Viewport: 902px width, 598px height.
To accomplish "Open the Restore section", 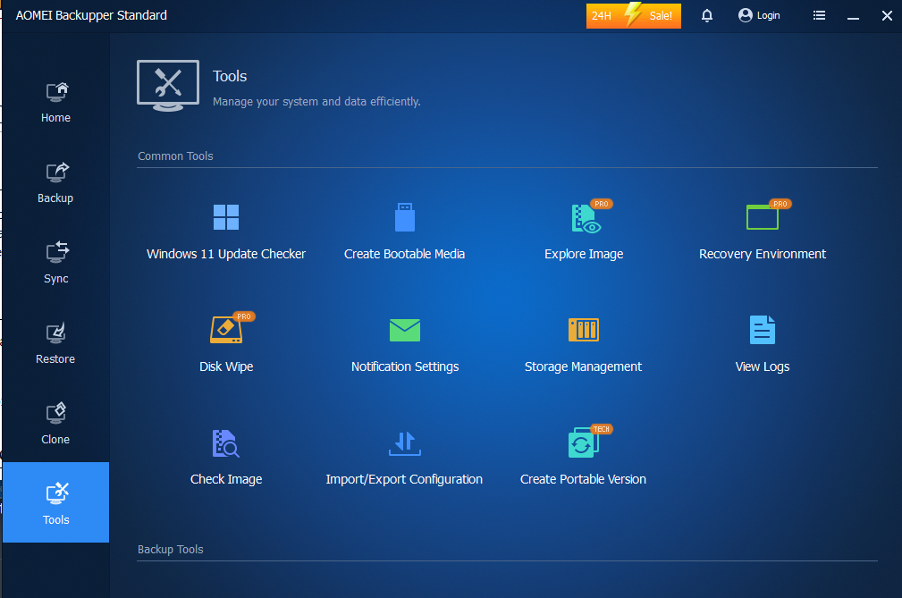I will tap(55, 344).
